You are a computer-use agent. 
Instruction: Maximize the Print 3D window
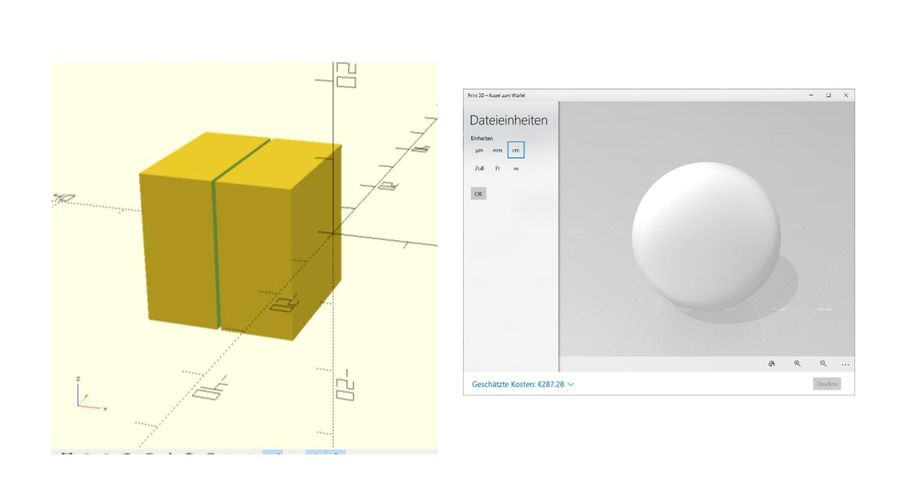pyautogui.click(x=828, y=95)
